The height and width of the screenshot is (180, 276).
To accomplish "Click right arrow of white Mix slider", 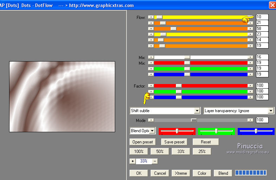I will [x=250, y=57].
